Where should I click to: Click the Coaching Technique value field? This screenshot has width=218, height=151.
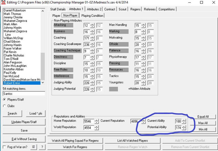[87, 51]
